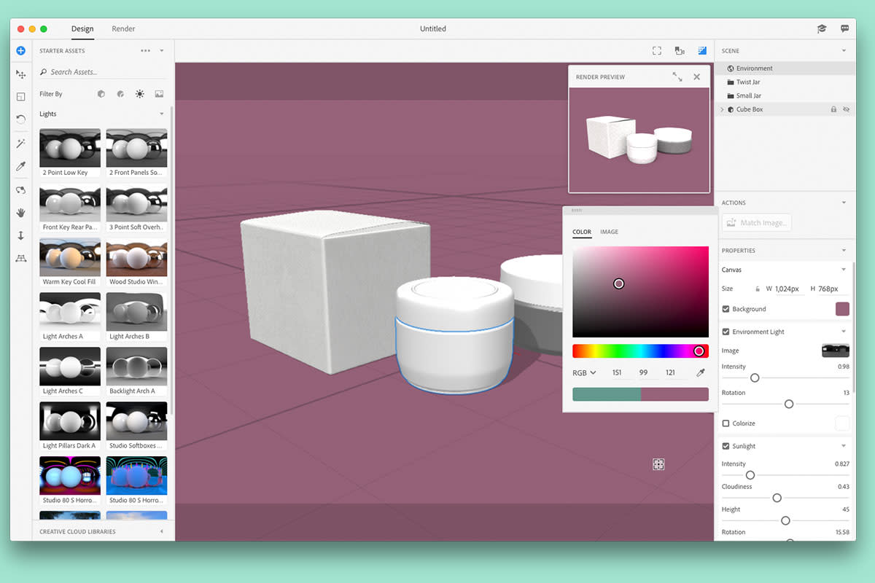This screenshot has width=875, height=583.
Task: Click the blue Add and Import Content button
Action: coord(20,50)
